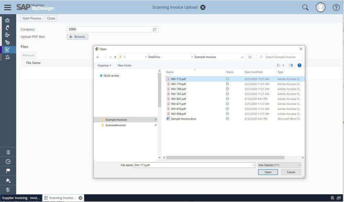The width and height of the screenshot is (344, 202).
Task: Open the gears configuration icon in the sidebar
Action: click(x=7, y=42)
